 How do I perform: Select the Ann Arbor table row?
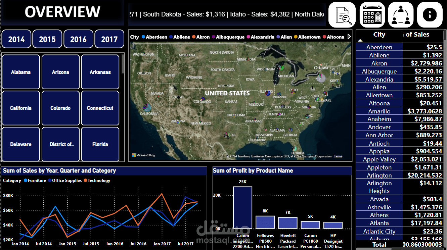[400, 135]
